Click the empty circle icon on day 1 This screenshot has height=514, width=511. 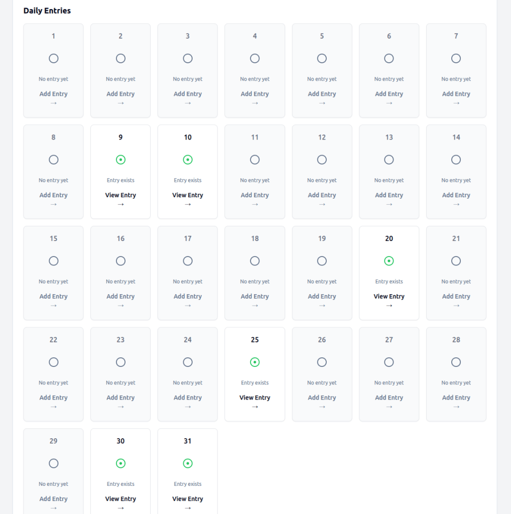[54, 58]
